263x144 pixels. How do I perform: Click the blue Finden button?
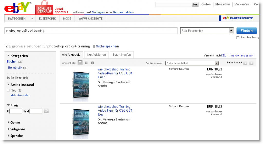point(247,31)
